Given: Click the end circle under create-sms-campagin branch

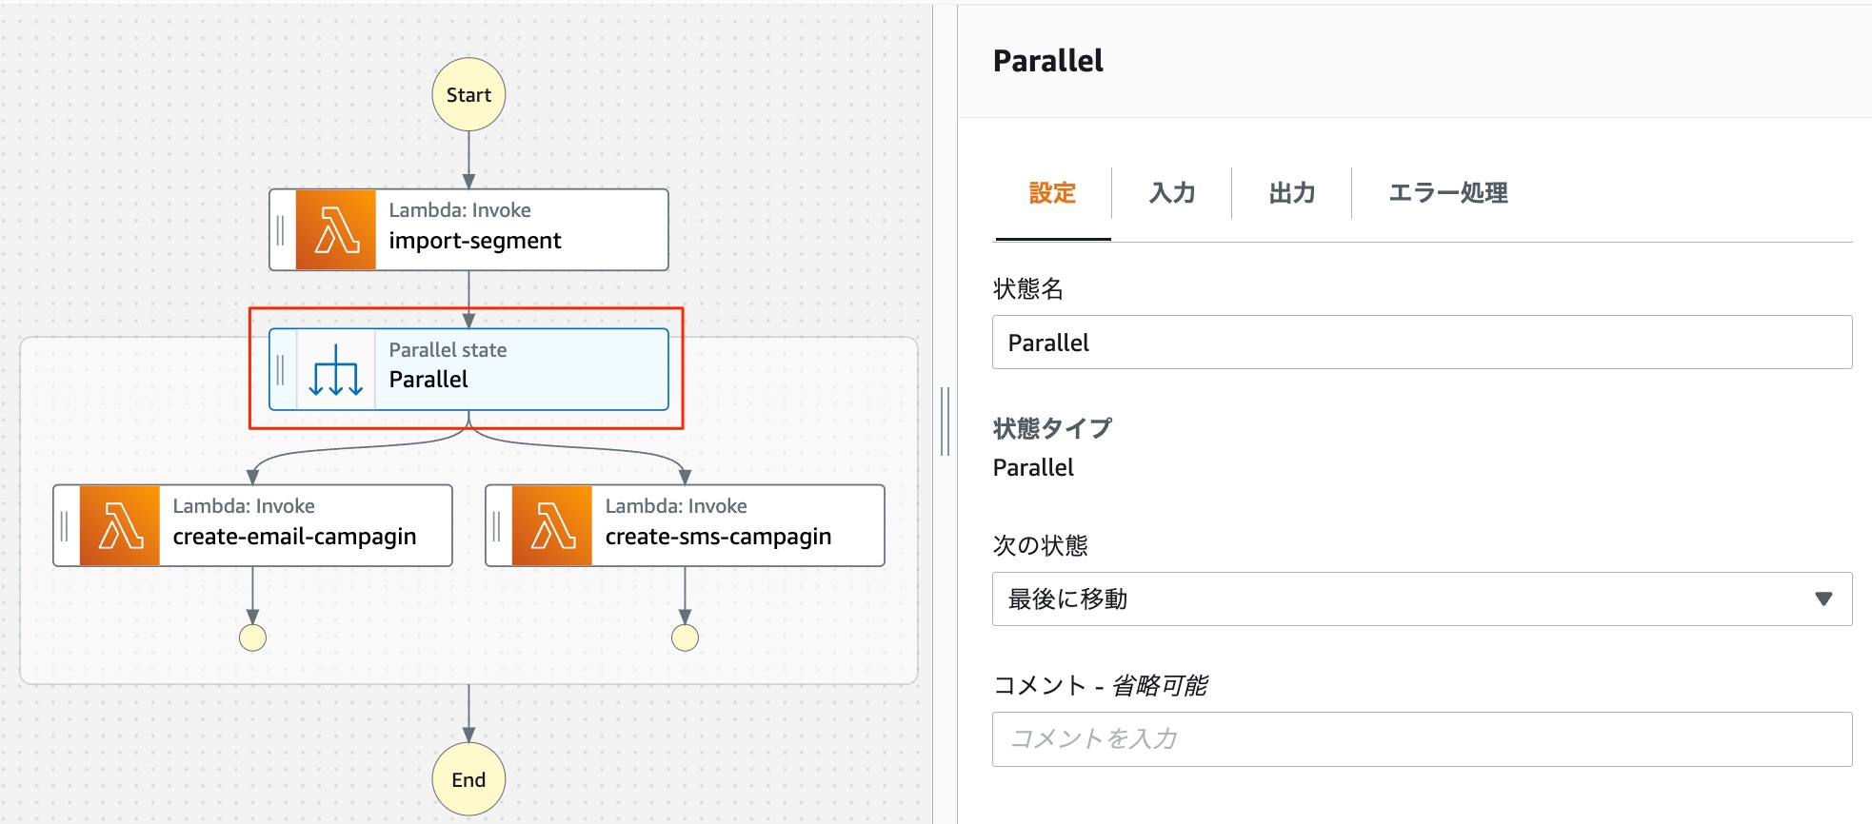Looking at the screenshot, I should (x=685, y=638).
